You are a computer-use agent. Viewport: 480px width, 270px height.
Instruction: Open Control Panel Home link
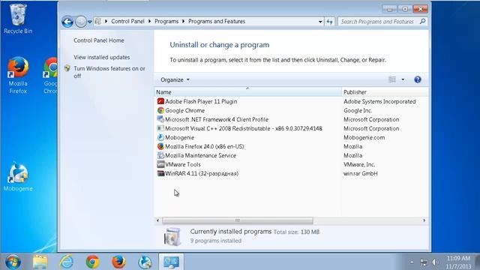pyautogui.click(x=98, y=40)
